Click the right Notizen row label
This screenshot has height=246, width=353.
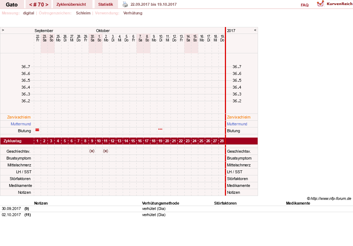[234, 192]
